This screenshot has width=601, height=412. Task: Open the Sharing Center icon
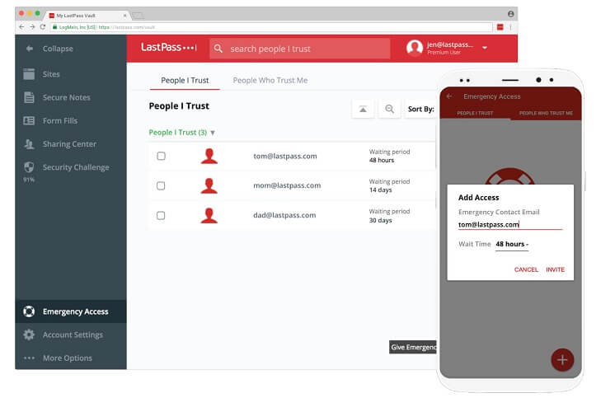[x=29, y=144]
